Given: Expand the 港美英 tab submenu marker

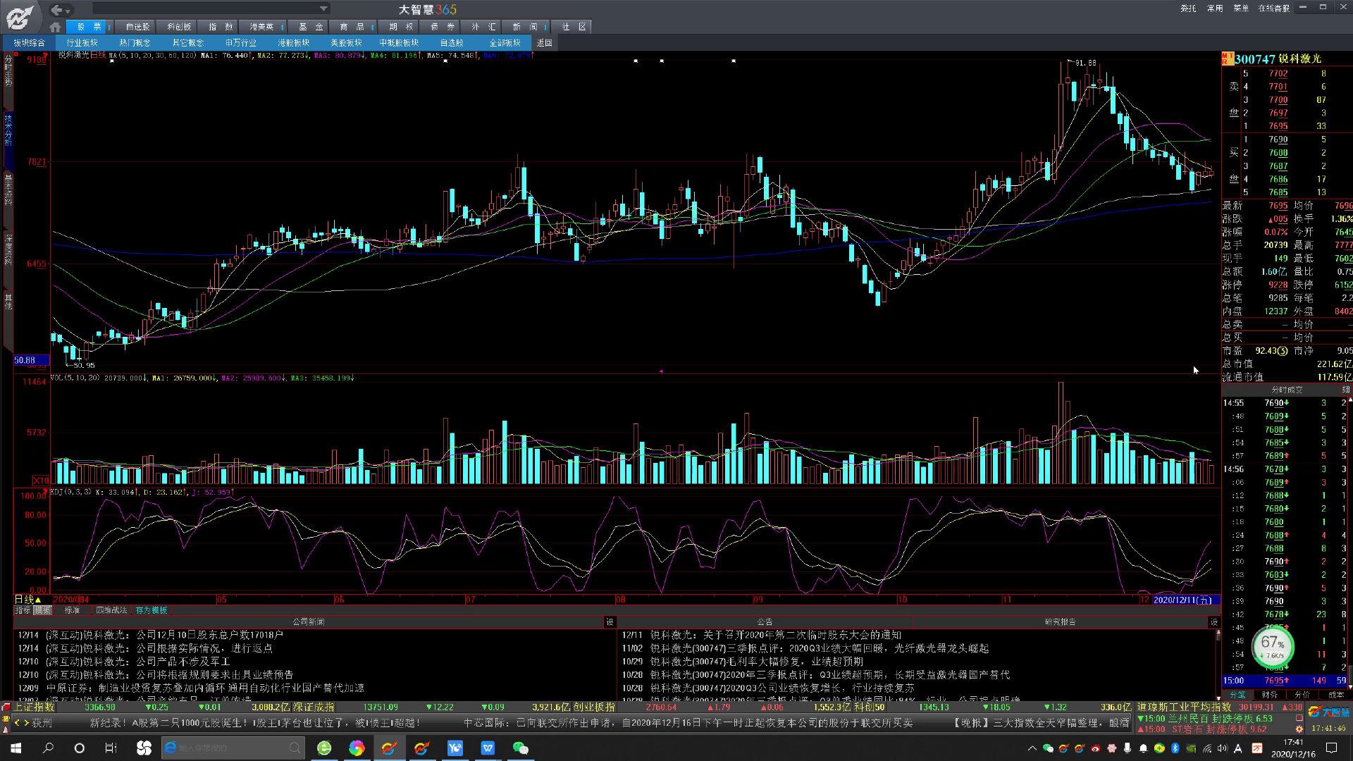Looking at the screenshot, I should 282,27.
